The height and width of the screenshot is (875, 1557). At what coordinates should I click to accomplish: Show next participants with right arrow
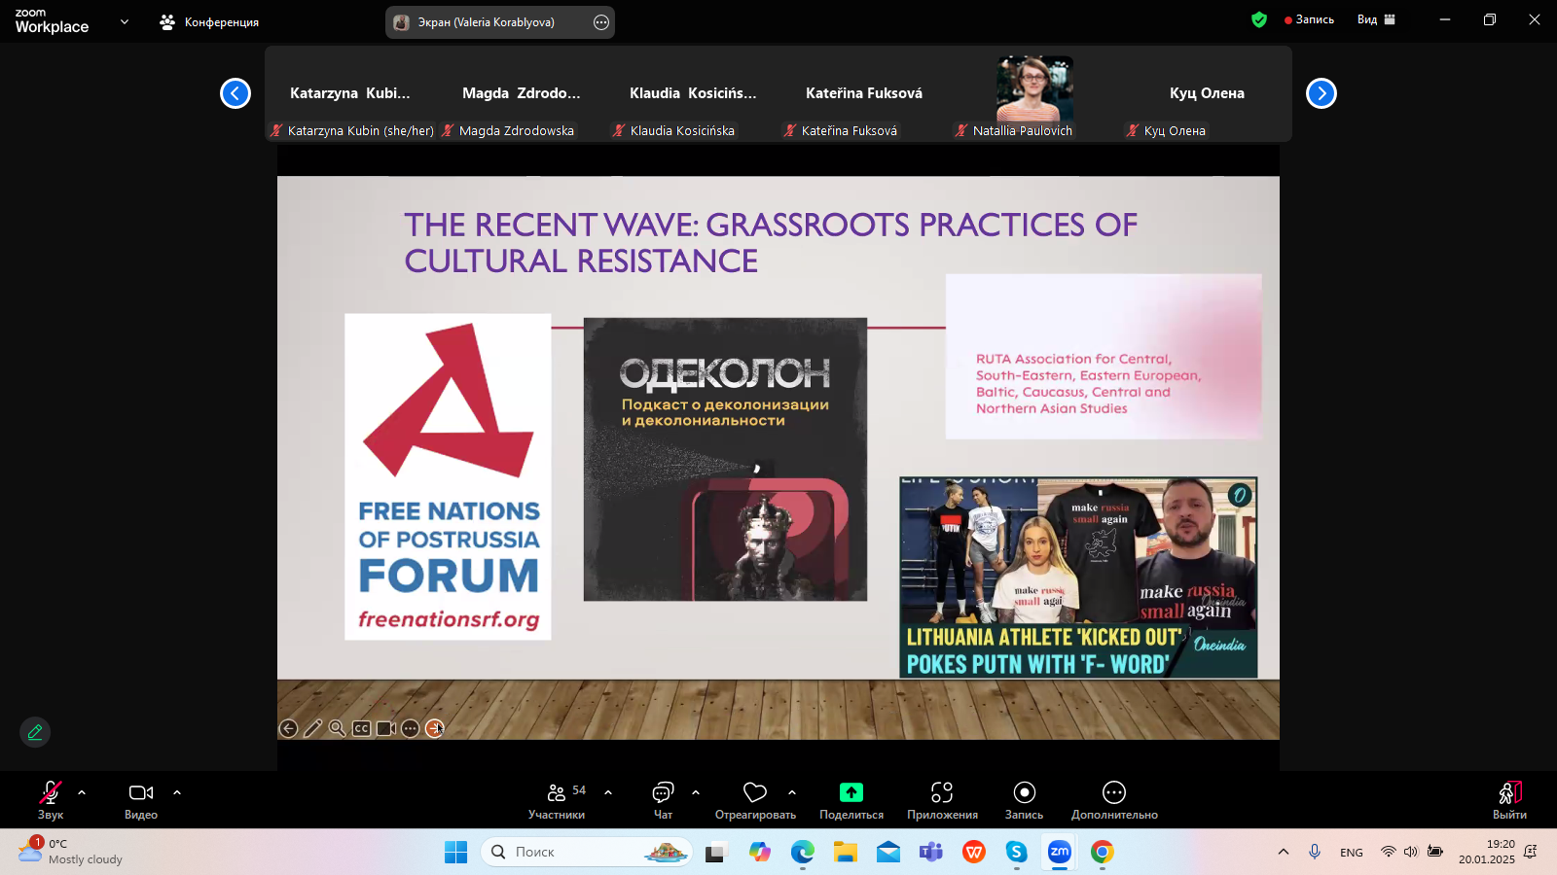(x=1321, y=93)
